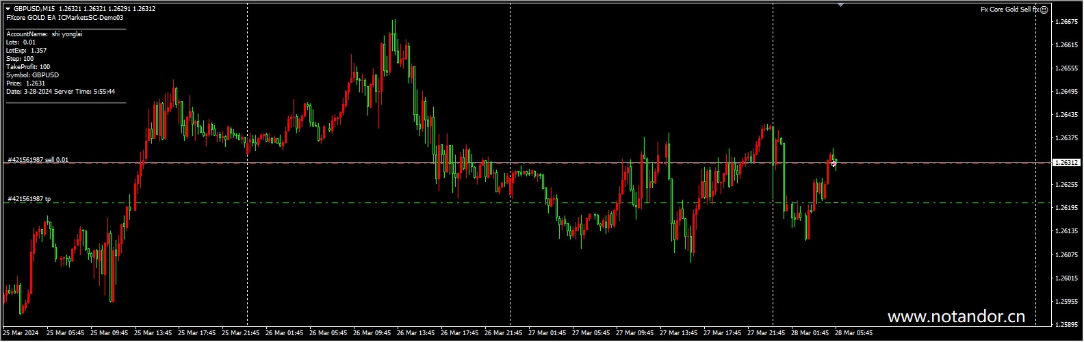Click the 1.26375 price scale label
1084x342 pixels.
(1066, 138)
